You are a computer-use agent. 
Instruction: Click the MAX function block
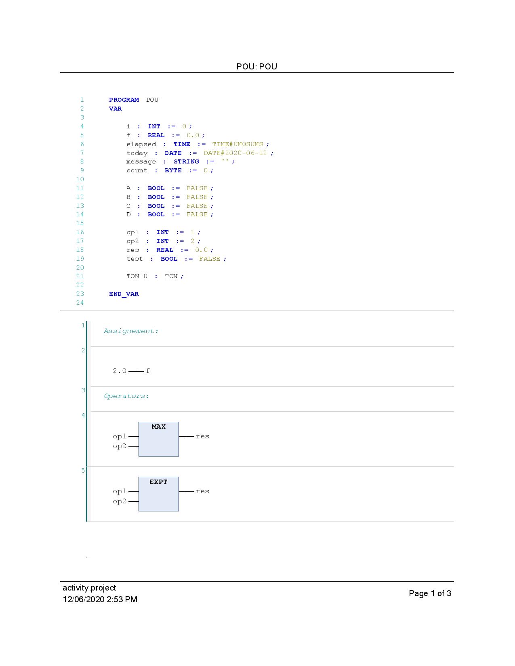point(158,439)
